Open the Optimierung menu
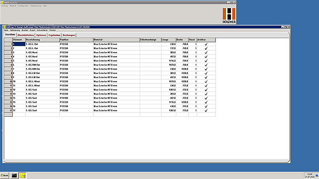319x179 pixels. (x=15, y=30)
